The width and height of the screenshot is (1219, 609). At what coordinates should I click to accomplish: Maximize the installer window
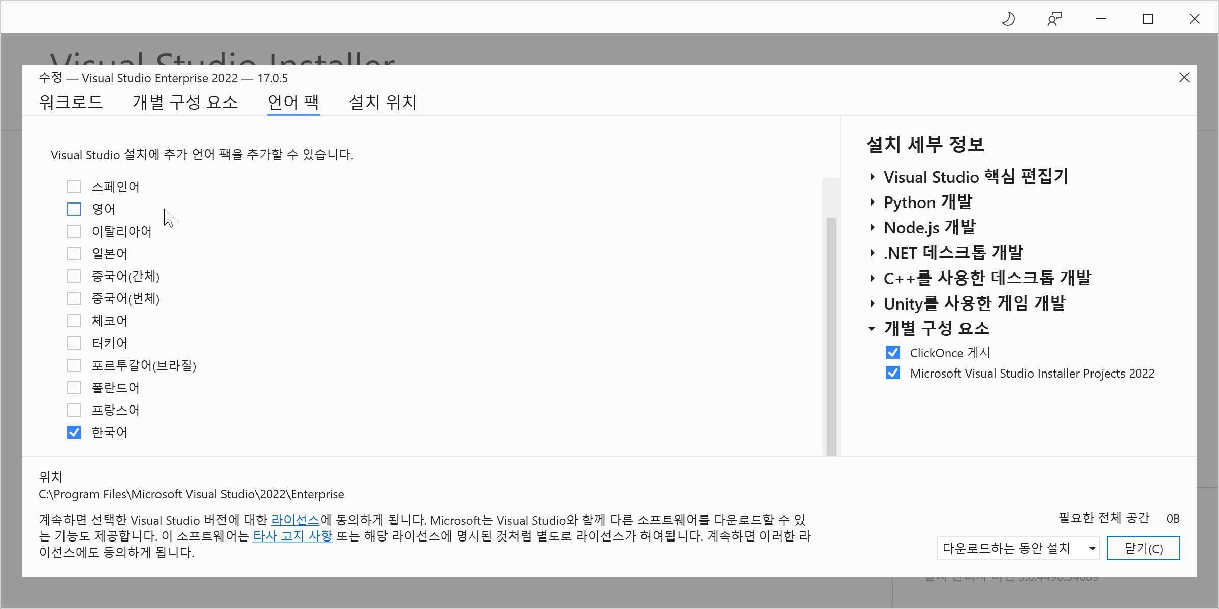tap(1148, 19)
